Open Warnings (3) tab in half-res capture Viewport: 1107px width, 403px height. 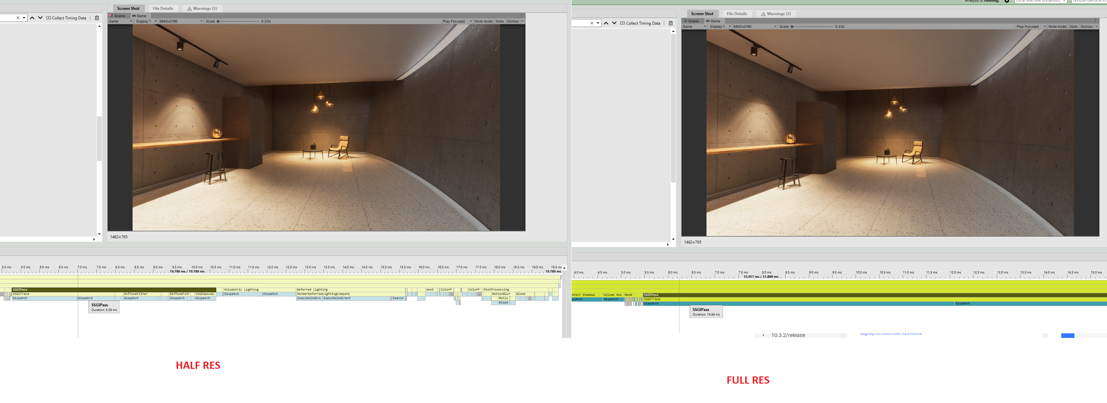coord(202,9)
